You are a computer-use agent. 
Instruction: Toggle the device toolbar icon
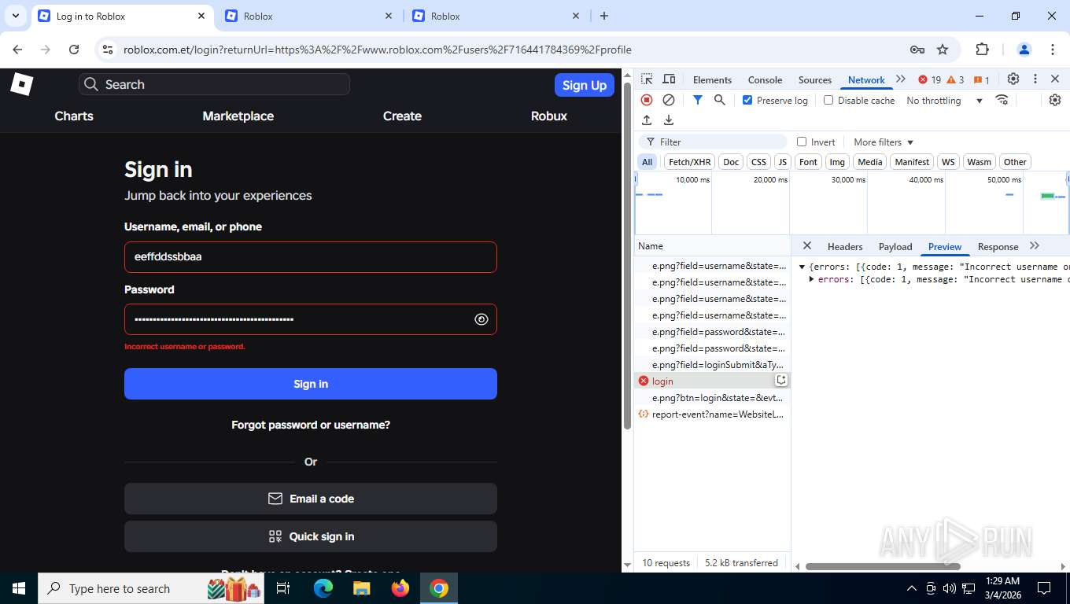[669, 79]
